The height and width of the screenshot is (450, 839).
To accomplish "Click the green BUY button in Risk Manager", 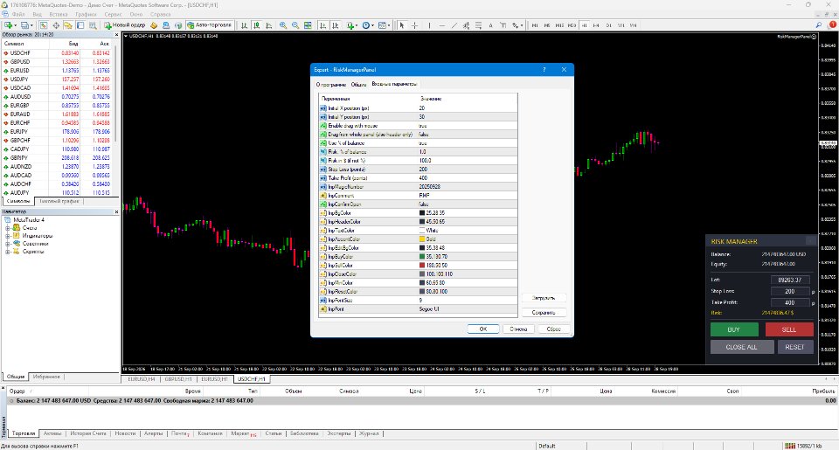I will click(x=734, y=329).
